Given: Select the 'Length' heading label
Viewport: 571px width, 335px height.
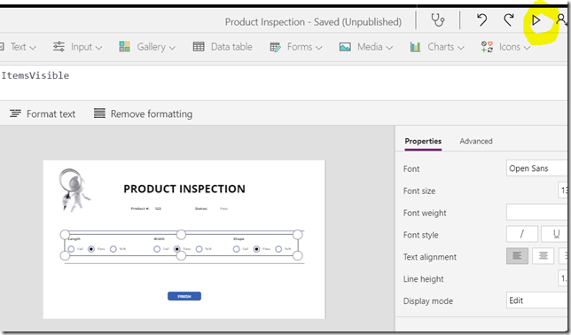Looking at the screenshot, I should [x=74, y=239].
